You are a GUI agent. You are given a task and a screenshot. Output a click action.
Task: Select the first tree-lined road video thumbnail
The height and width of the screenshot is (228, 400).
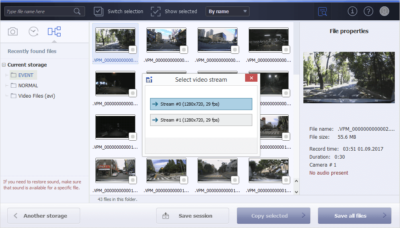115,40
